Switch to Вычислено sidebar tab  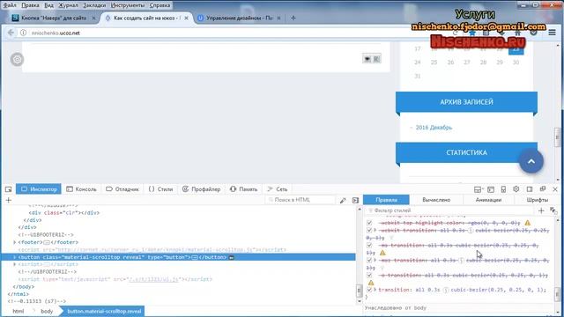click(436, 200)
